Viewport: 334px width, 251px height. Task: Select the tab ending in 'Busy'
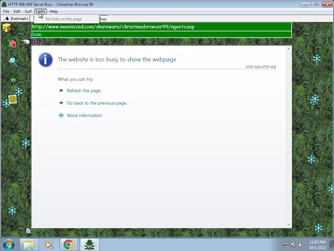point(103,19)
